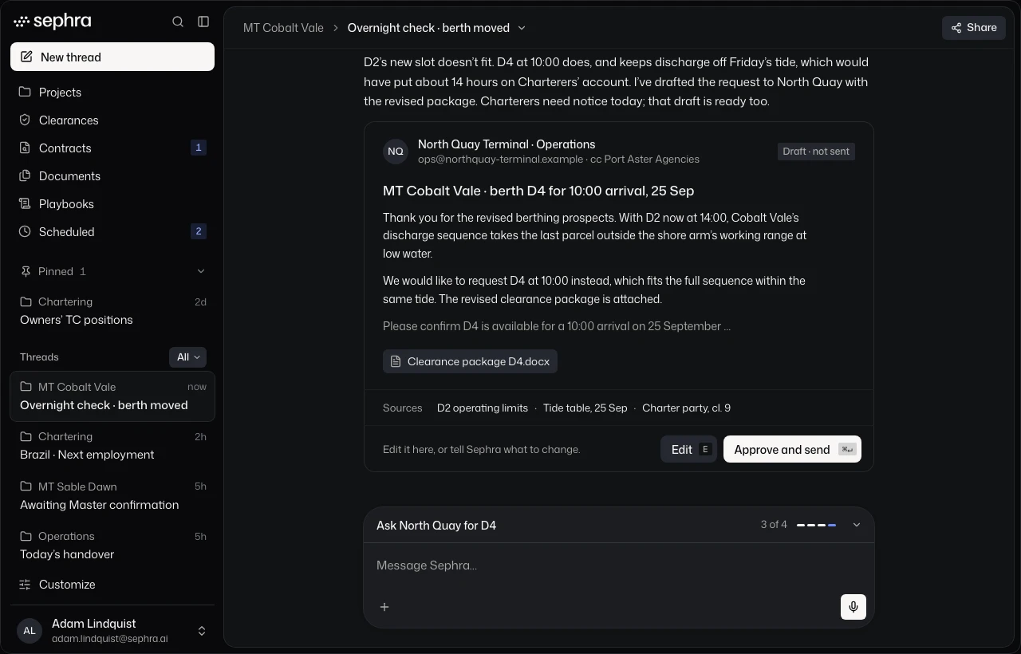The width and height of the screenshot is (1021, 654).
Task: Start a New thread
Action: point(112,57)
